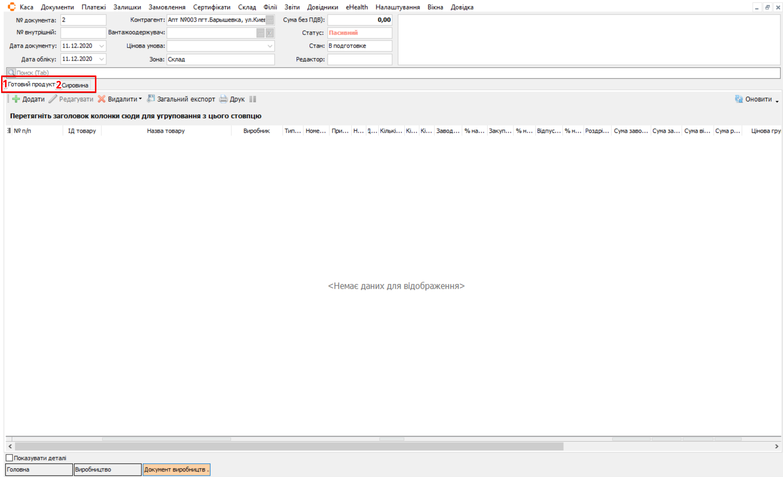Open the Цінова умова combo box
783x477 pixels.
[x=270, y=46]
